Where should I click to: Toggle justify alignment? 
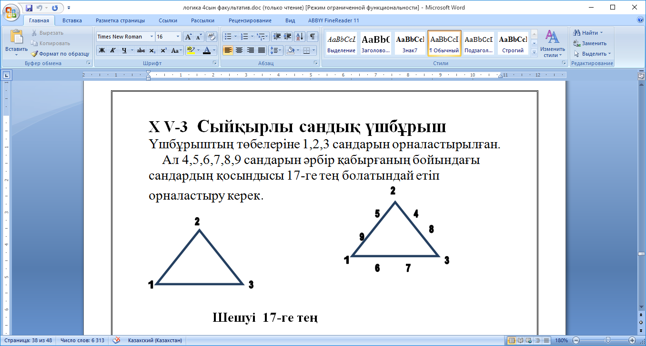pyautogui.click(x=261, y=50)
